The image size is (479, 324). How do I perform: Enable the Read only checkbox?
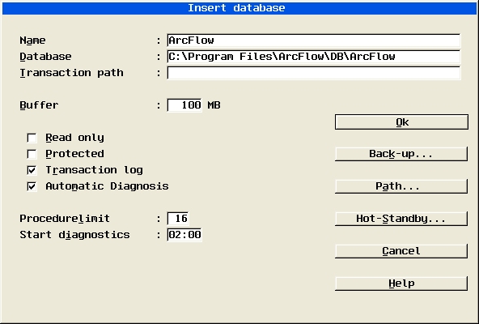32,138
